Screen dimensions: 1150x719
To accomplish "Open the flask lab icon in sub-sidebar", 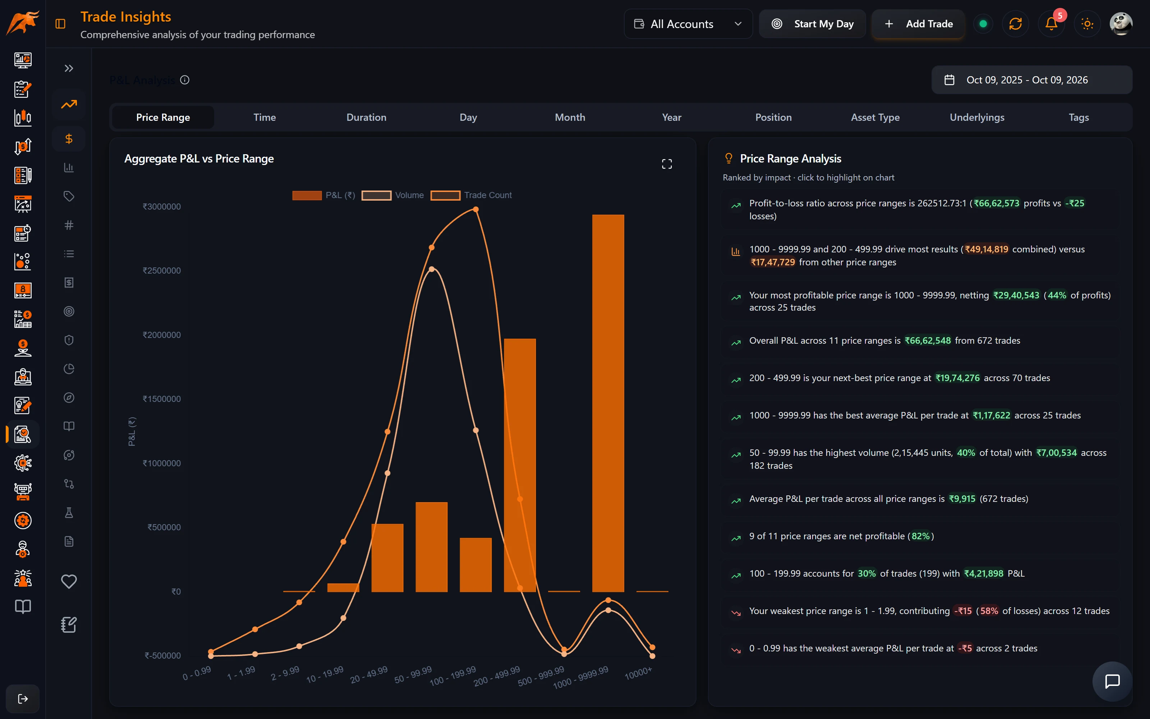I will (x=69, y=513).
